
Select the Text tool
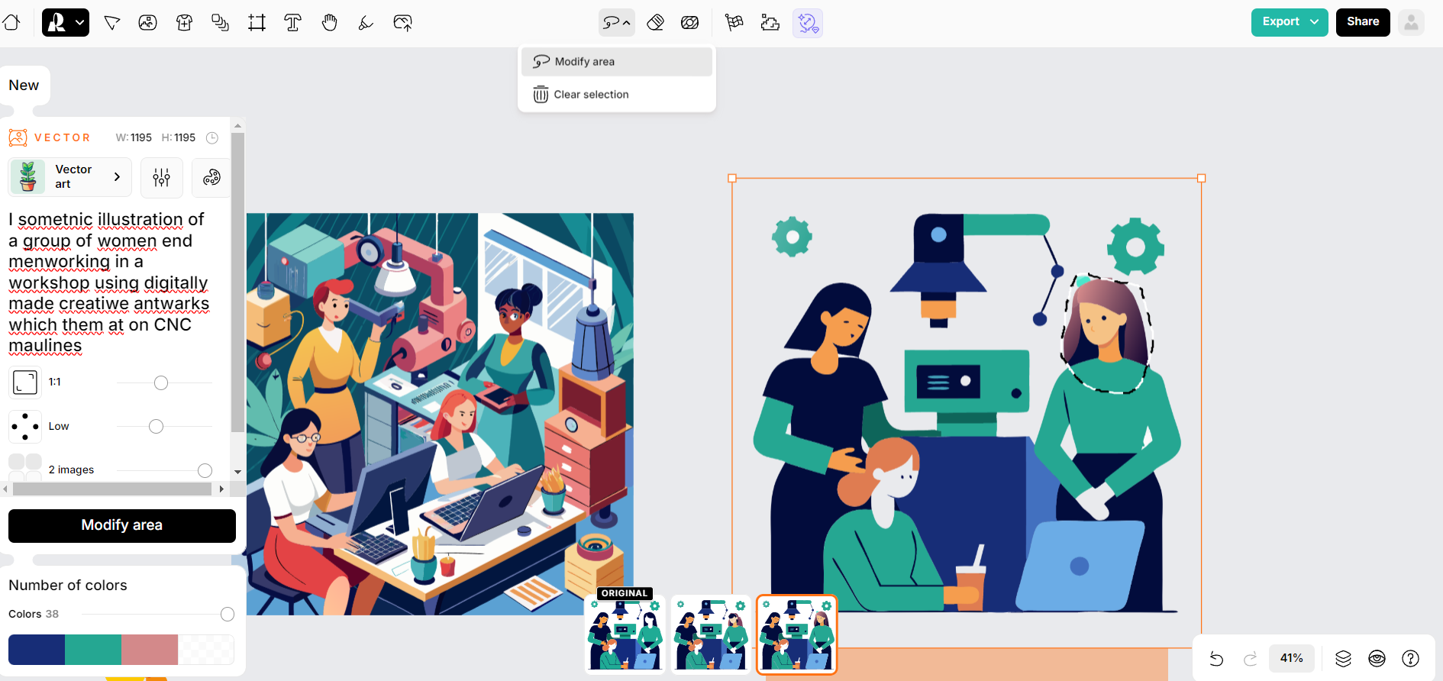click(x=292, y=23)
